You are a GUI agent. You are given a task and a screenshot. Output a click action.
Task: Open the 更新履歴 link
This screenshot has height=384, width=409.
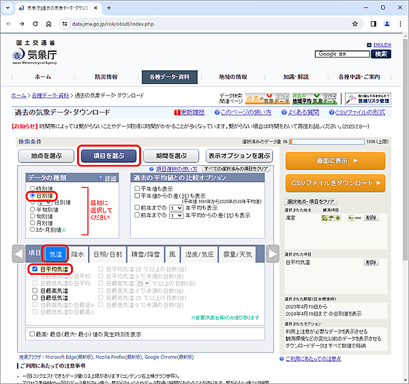pyautogui.click(x=192, y=113)
